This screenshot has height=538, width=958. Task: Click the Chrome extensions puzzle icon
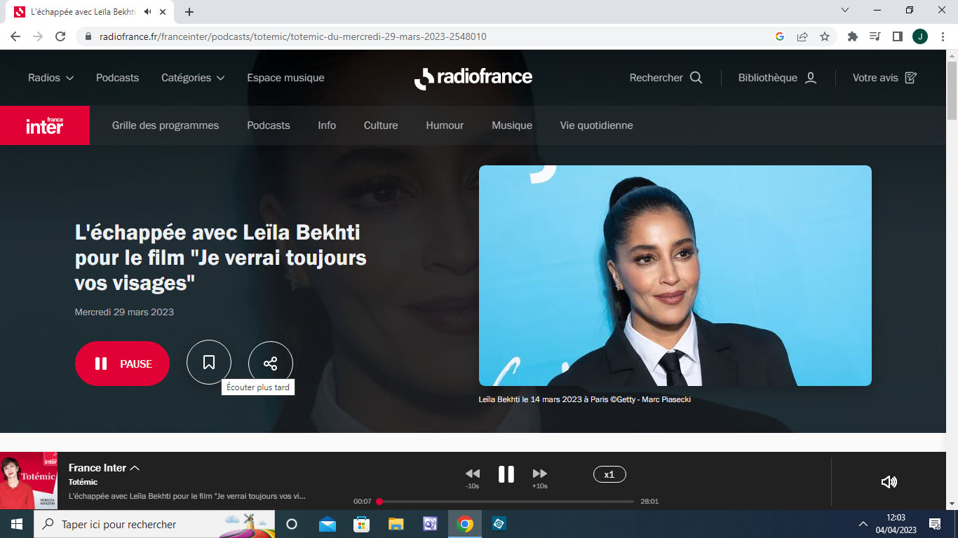click(853, 36)
